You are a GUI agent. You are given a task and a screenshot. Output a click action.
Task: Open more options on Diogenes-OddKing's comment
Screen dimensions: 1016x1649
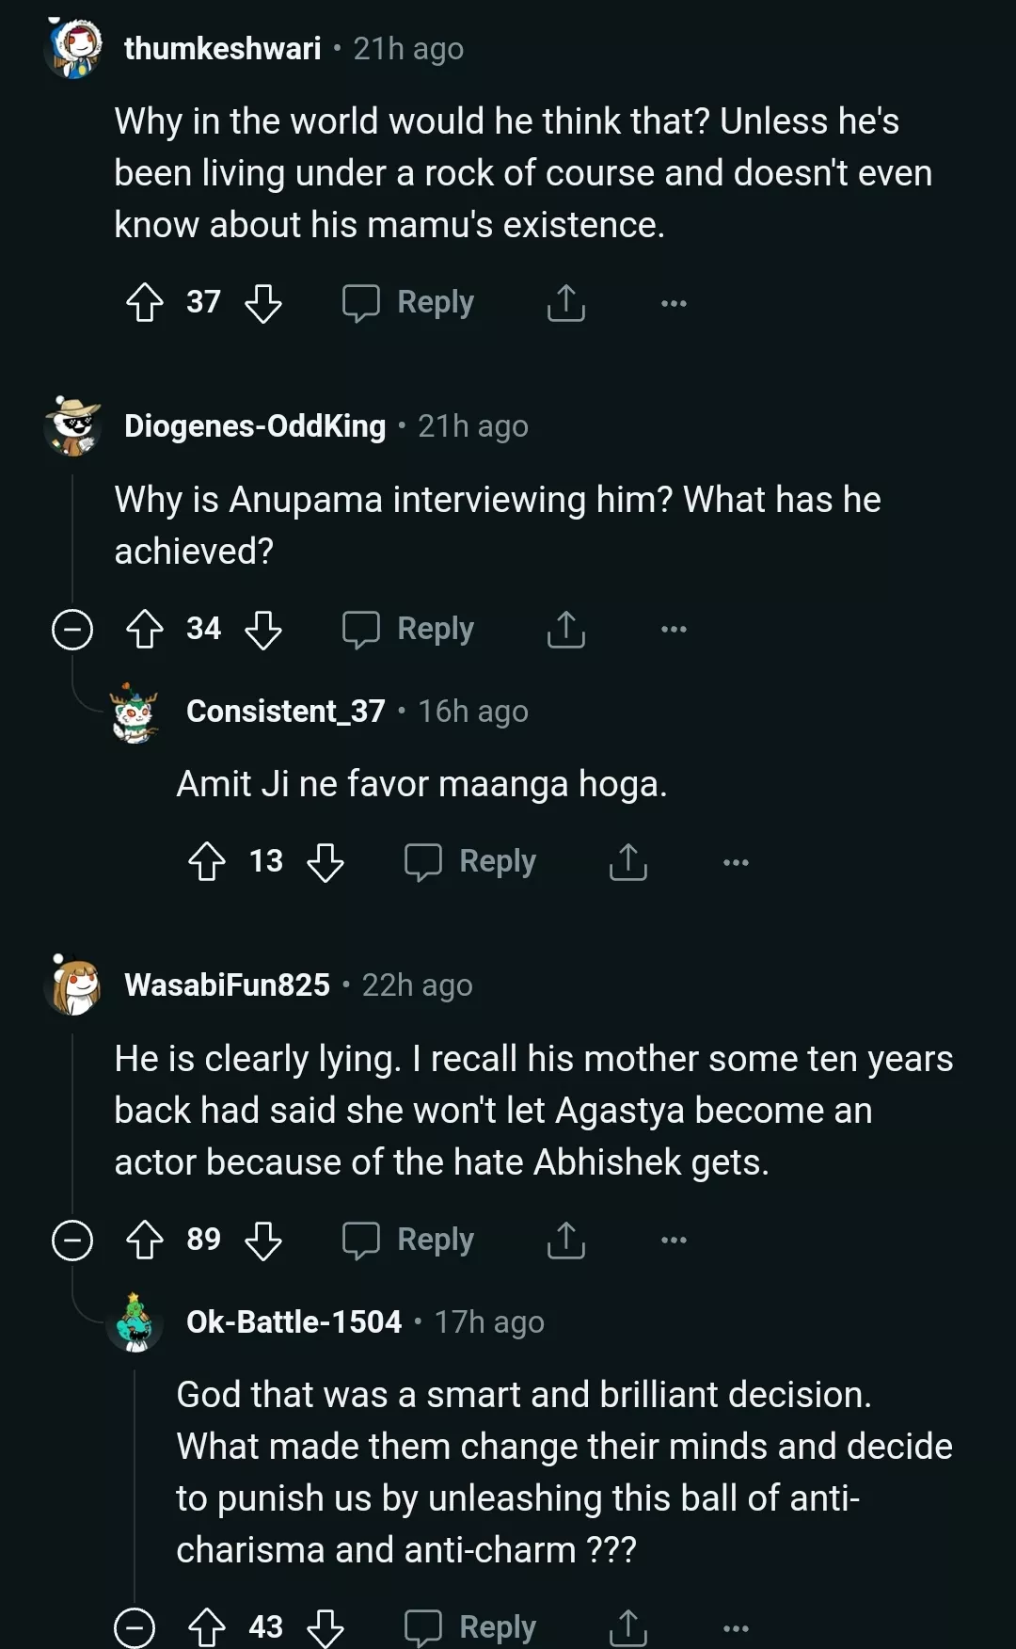tap(674, 629)
